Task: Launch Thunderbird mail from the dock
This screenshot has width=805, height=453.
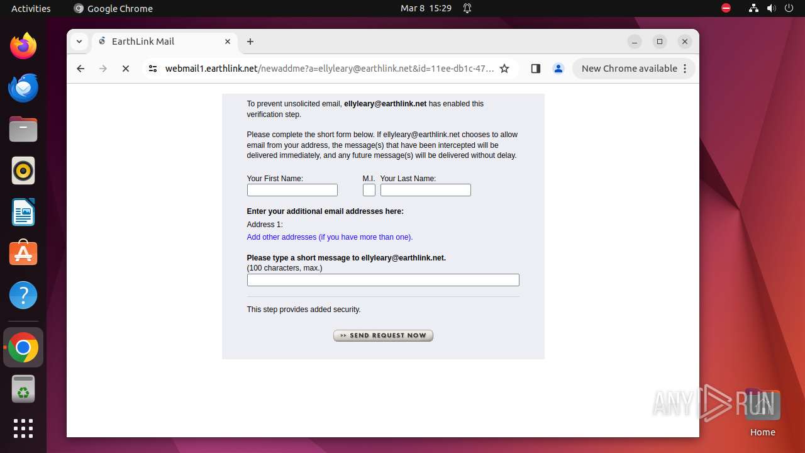Action: point(23,88)
